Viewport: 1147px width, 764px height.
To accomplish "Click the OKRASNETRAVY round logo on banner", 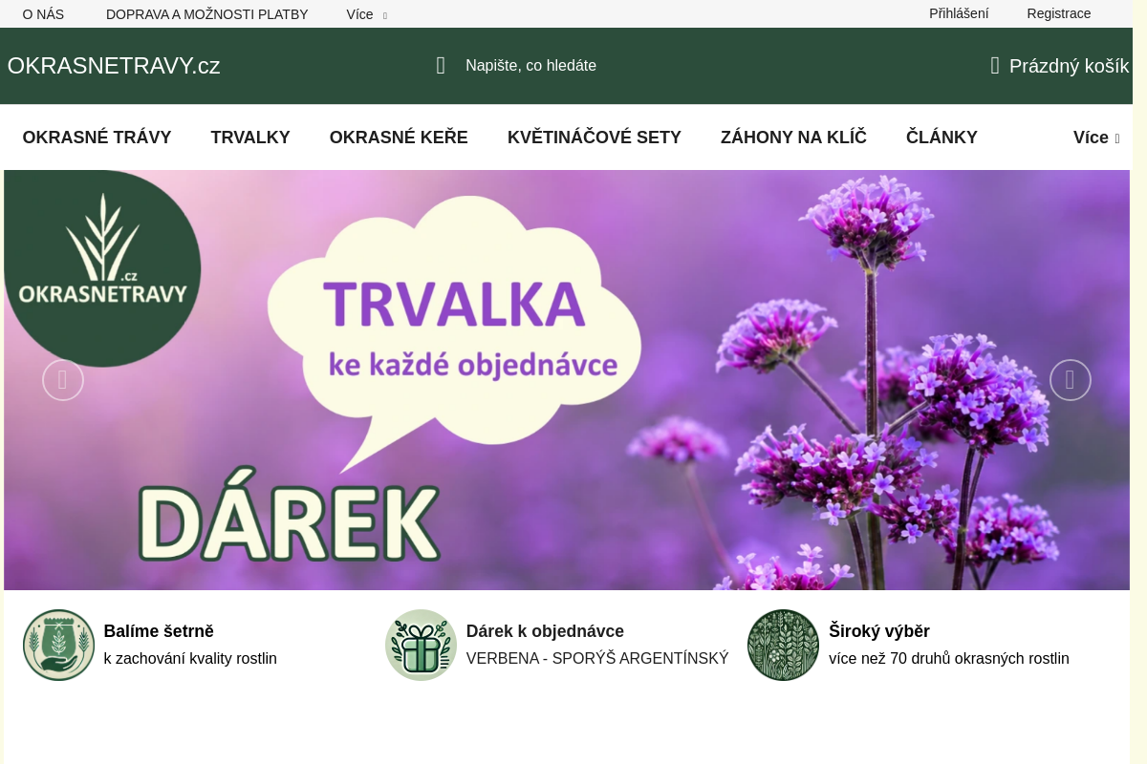I will [102, 268].
